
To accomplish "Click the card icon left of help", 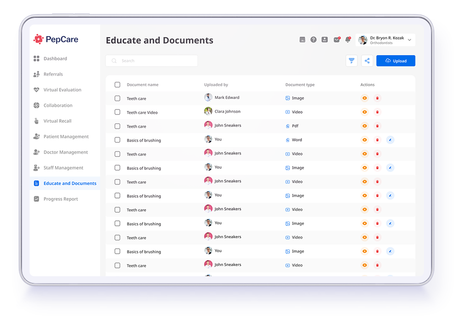I will 302,40.
